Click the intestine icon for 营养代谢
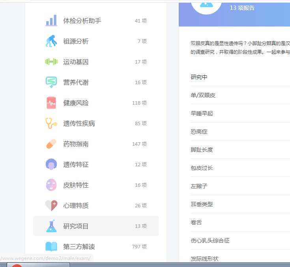 (51, 82)
